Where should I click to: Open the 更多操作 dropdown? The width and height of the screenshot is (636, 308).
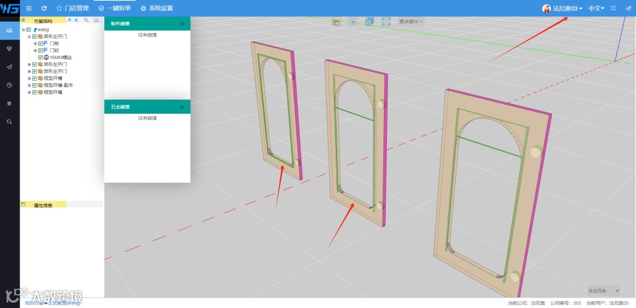tap(411, 22)
